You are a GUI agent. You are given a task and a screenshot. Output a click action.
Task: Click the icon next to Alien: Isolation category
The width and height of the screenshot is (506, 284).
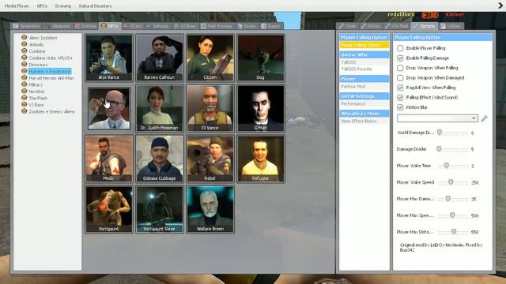24,37
